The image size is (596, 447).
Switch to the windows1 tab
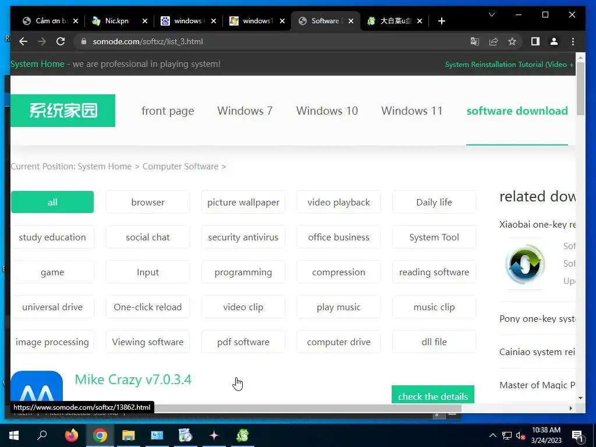pyautogui.click(x=257, y=21)
